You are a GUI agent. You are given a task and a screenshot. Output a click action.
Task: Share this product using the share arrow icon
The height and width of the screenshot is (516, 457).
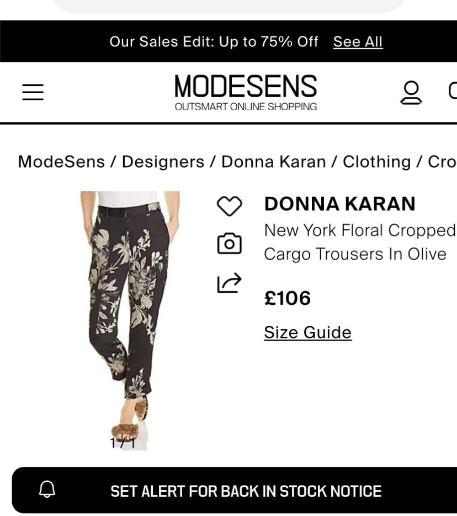229,283
